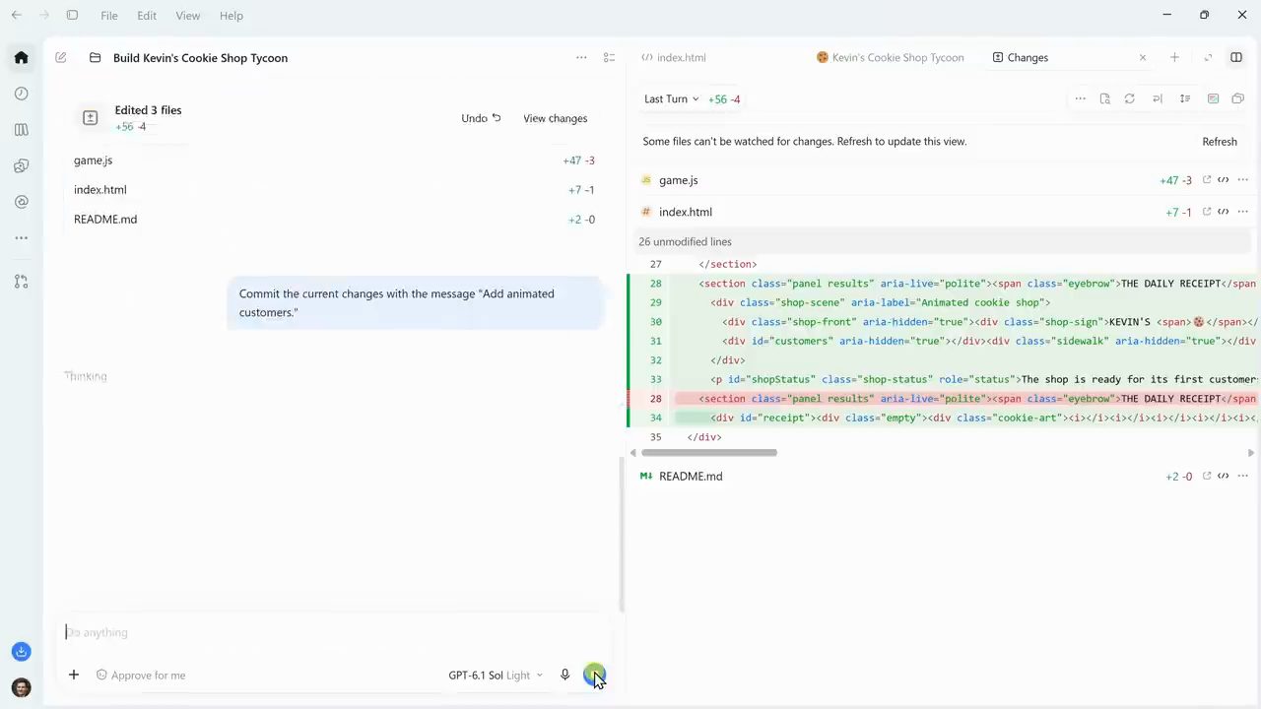This screenshot has height=709, width=1261.
Task: Click the Undo button
Action: coord(481,118)
